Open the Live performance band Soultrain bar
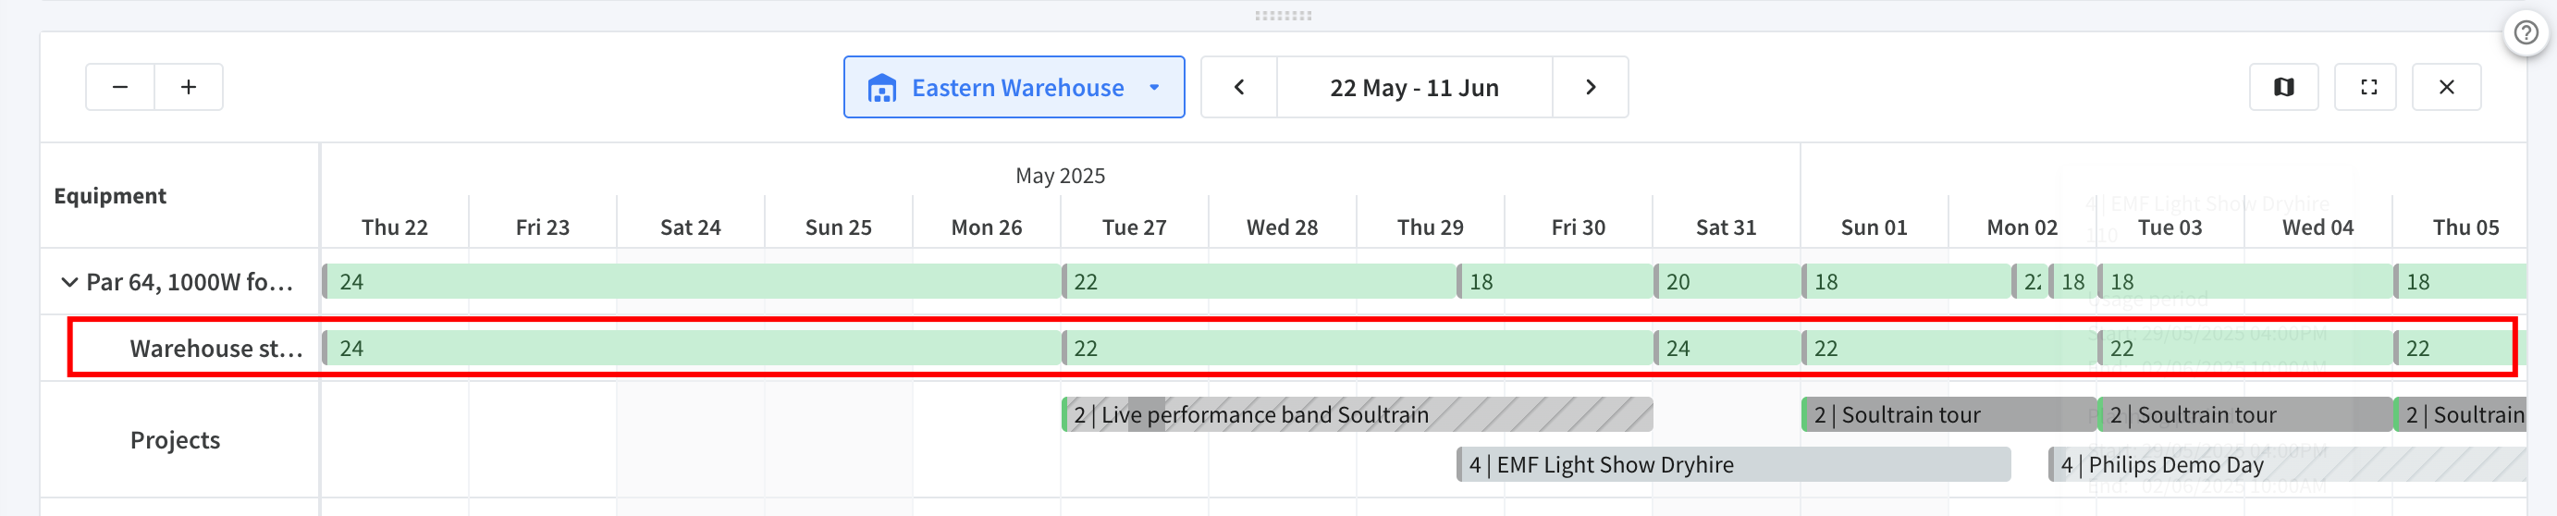2557x516 pixels. click(1357, 415)
